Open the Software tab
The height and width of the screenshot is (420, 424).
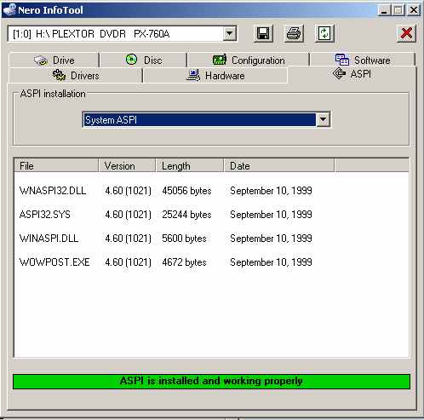click(363, 60)
